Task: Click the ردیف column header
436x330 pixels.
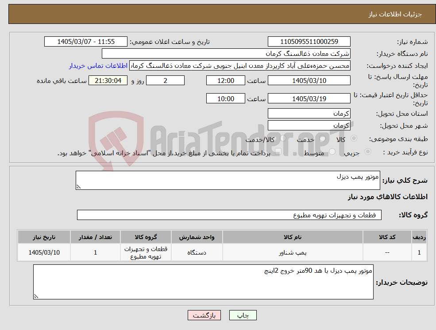Action: point(419,237)
